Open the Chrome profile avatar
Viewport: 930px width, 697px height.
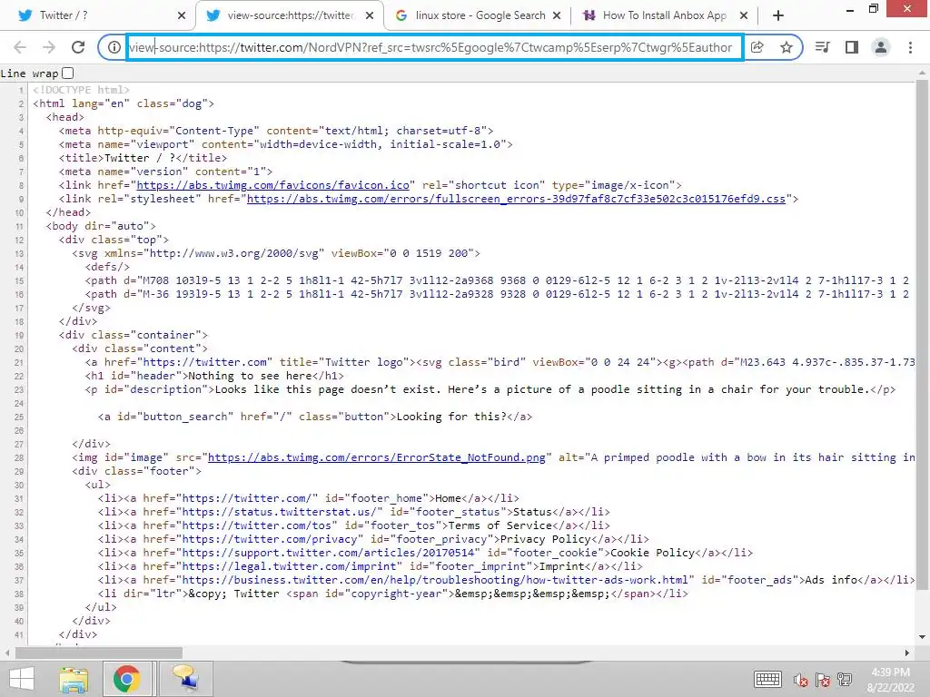pos(881,47)
